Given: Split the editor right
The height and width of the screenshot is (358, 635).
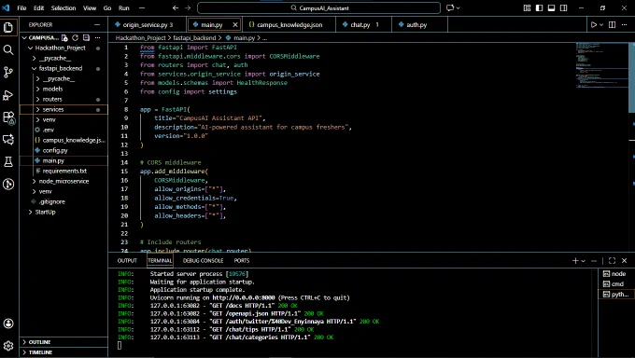Looking at the screenshot, I should point(613,24).
